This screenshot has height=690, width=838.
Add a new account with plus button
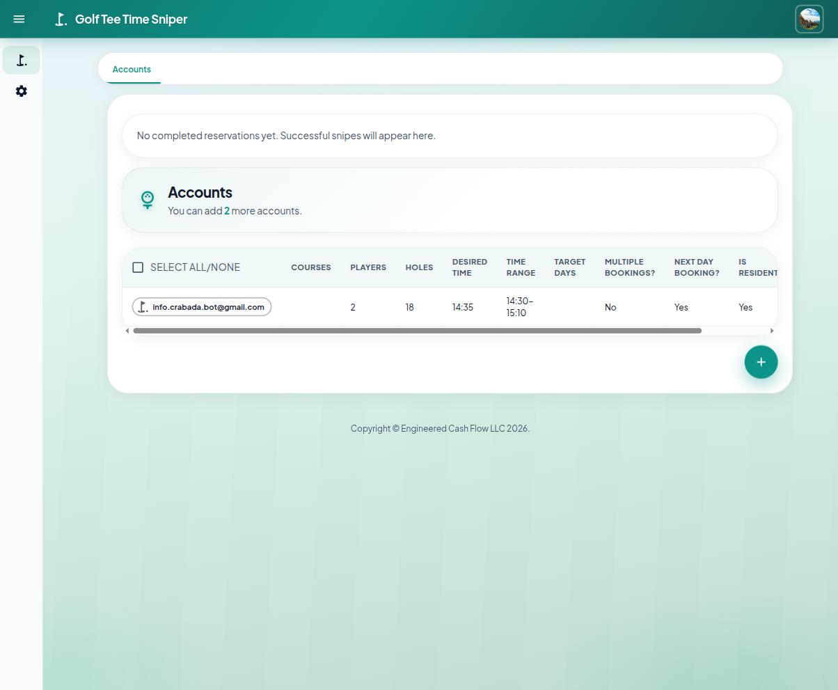tap(761, 362)
